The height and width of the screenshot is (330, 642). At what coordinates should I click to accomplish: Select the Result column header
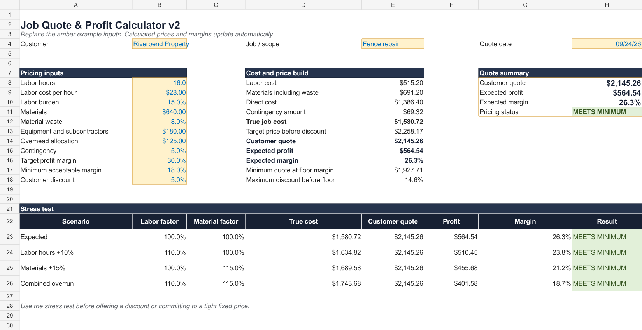point(607,221)
